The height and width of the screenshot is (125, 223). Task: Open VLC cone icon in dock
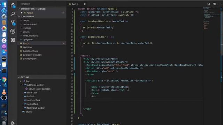(x=4, y=91)
